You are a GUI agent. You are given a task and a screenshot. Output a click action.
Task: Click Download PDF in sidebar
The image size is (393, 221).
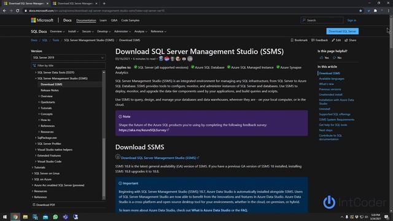click(x=44, y=205)
